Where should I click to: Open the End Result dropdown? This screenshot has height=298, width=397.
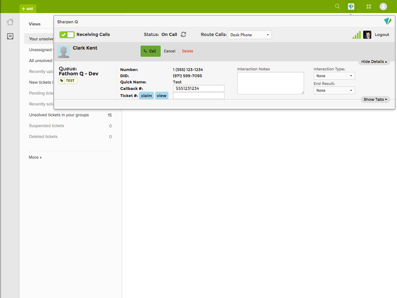[x=334, y=90]
